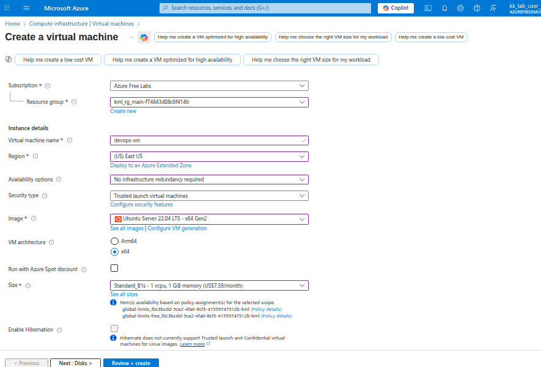Open Compute infrastructure | Virtual machines breadcrumb

81,24
